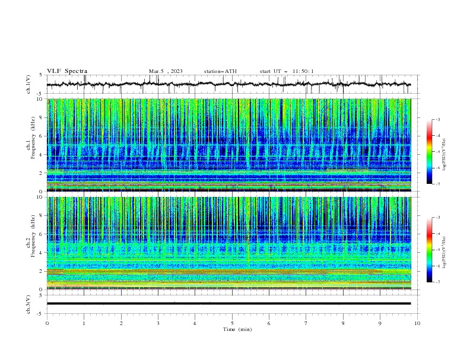Click time axis tick label "8" at the bottom
470x363 pixels.
[x=343, y=323]
